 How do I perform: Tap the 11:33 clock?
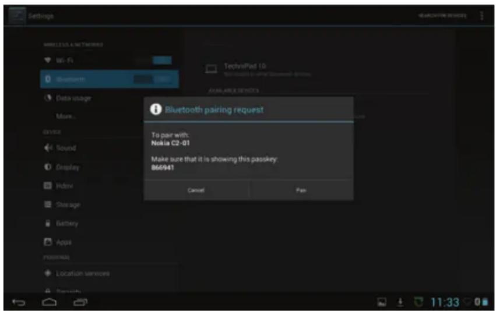tap(445, 302)
